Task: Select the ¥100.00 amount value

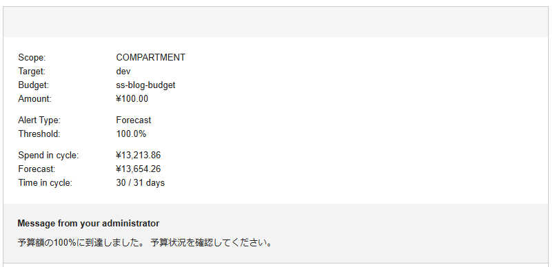Action: coord(132,99)
